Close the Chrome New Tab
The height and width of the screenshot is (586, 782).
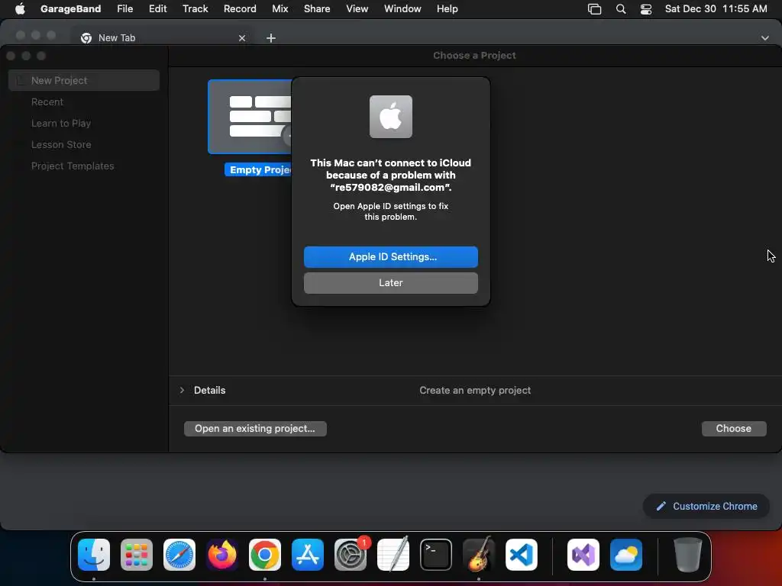point(242,38)
